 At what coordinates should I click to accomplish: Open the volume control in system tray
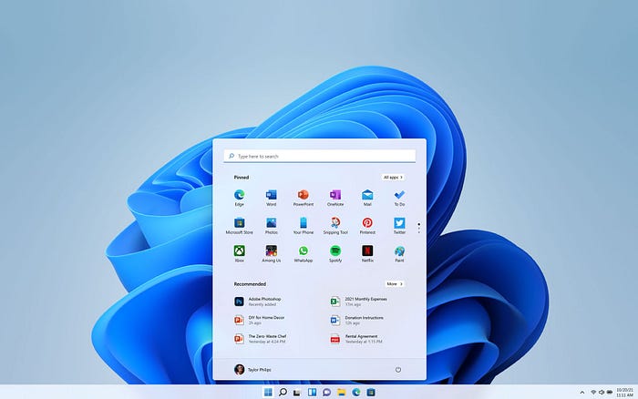(601, 392)
